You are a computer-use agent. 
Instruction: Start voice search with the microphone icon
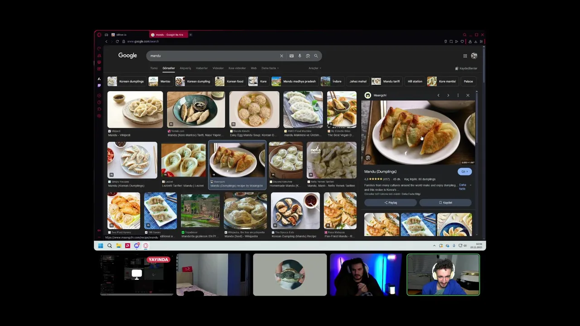click(x=300, y=56)
